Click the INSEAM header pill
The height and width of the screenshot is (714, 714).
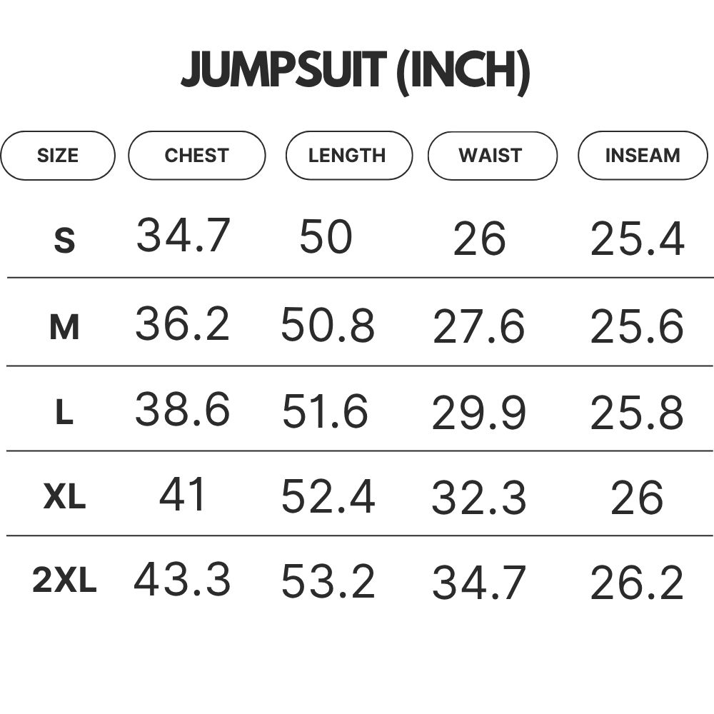pyautogui.click(x=643, y=156)
